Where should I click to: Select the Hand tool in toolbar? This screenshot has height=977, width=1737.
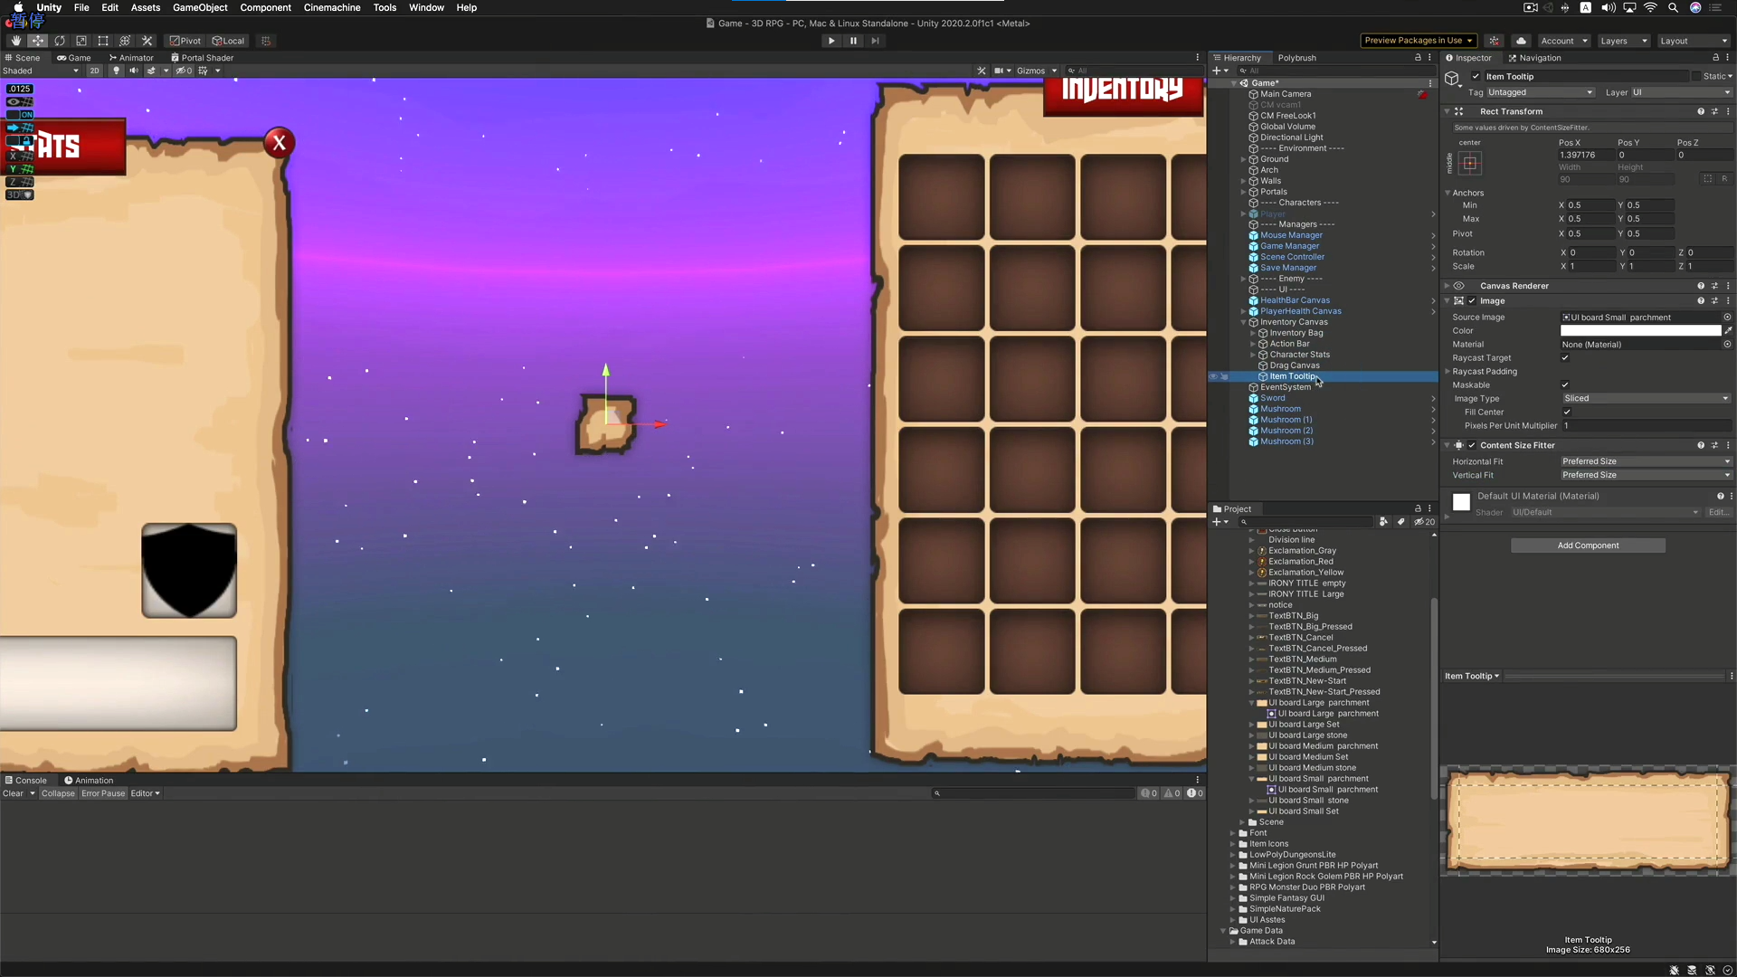[15, 41]
